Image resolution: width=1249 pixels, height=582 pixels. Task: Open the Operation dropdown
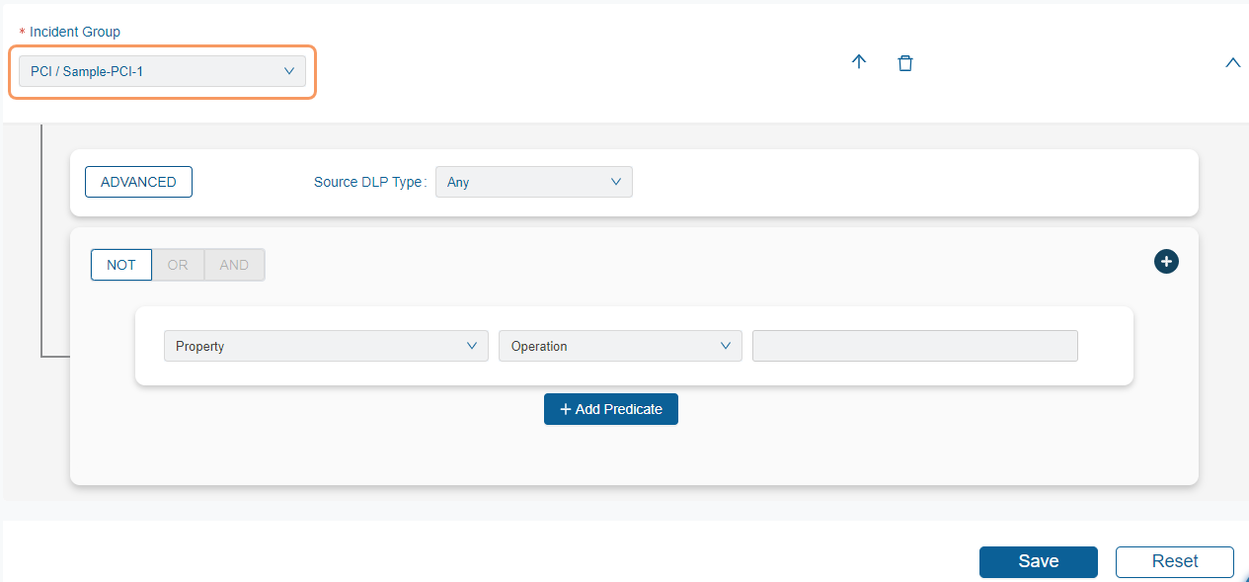tap(619, 346)
